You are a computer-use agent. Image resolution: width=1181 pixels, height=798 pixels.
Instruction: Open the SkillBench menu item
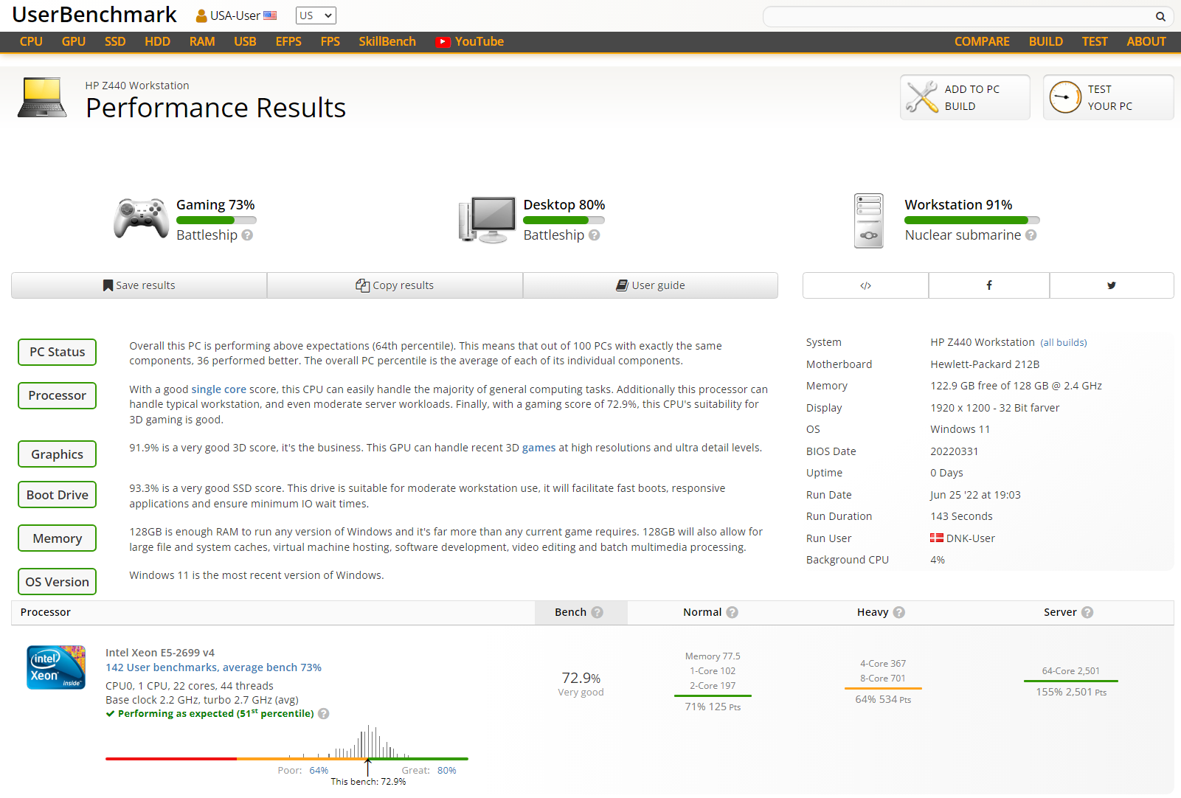click(x=387, y=42)
